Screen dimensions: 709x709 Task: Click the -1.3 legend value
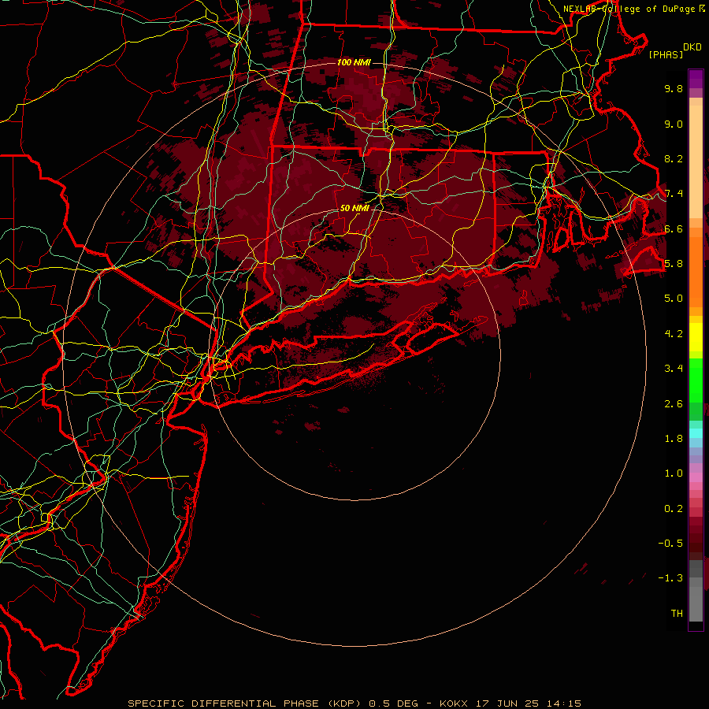[x=670, y=578]
